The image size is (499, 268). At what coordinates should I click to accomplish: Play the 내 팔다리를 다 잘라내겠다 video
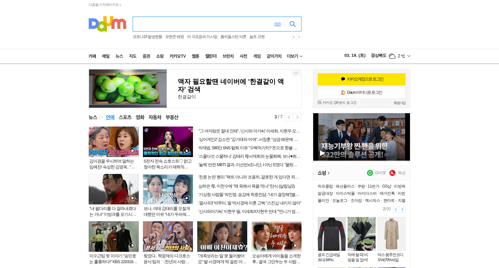point(132,198)
